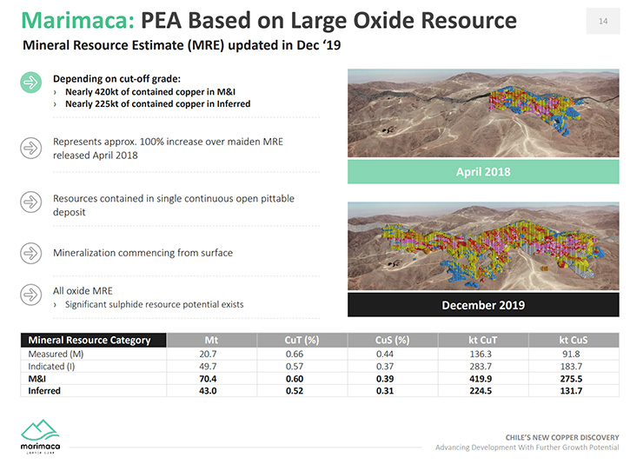Click the black 'December 2019' label bar

483,305
